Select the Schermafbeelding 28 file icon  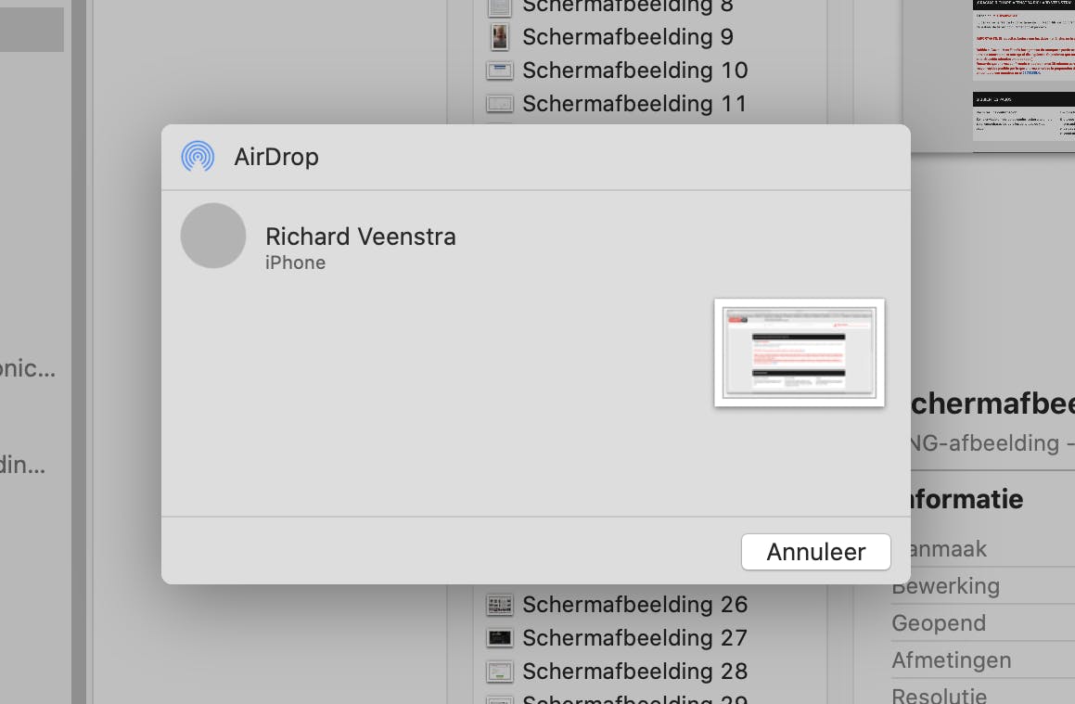click(x=499, y=672)
